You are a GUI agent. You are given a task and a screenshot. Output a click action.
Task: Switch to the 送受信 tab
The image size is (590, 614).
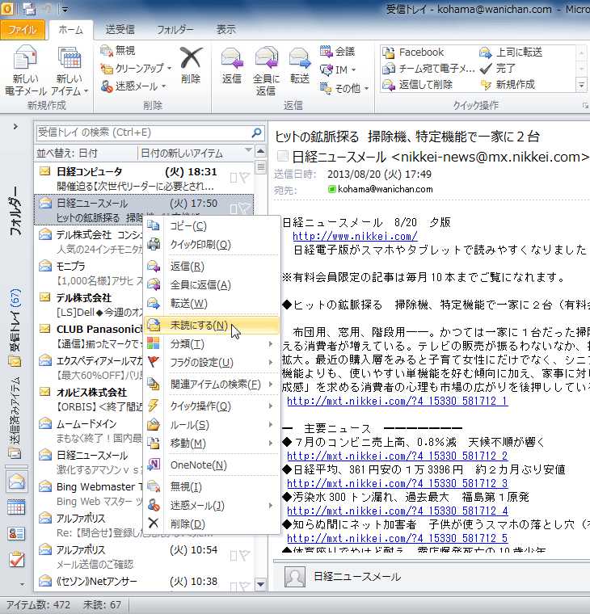120,30
